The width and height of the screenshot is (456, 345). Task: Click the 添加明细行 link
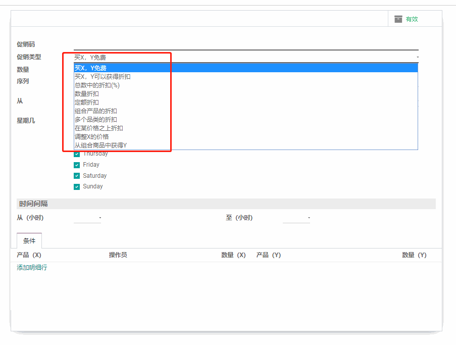coord(32,268)
